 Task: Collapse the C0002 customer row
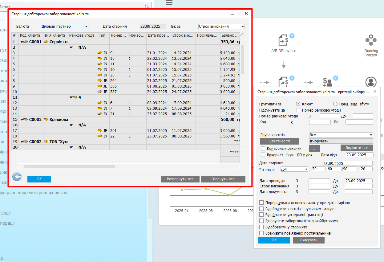tap(22, 120)
